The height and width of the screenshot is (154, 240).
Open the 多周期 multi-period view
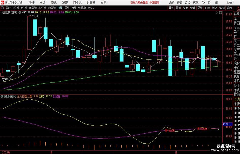click(x=82, y=8)
